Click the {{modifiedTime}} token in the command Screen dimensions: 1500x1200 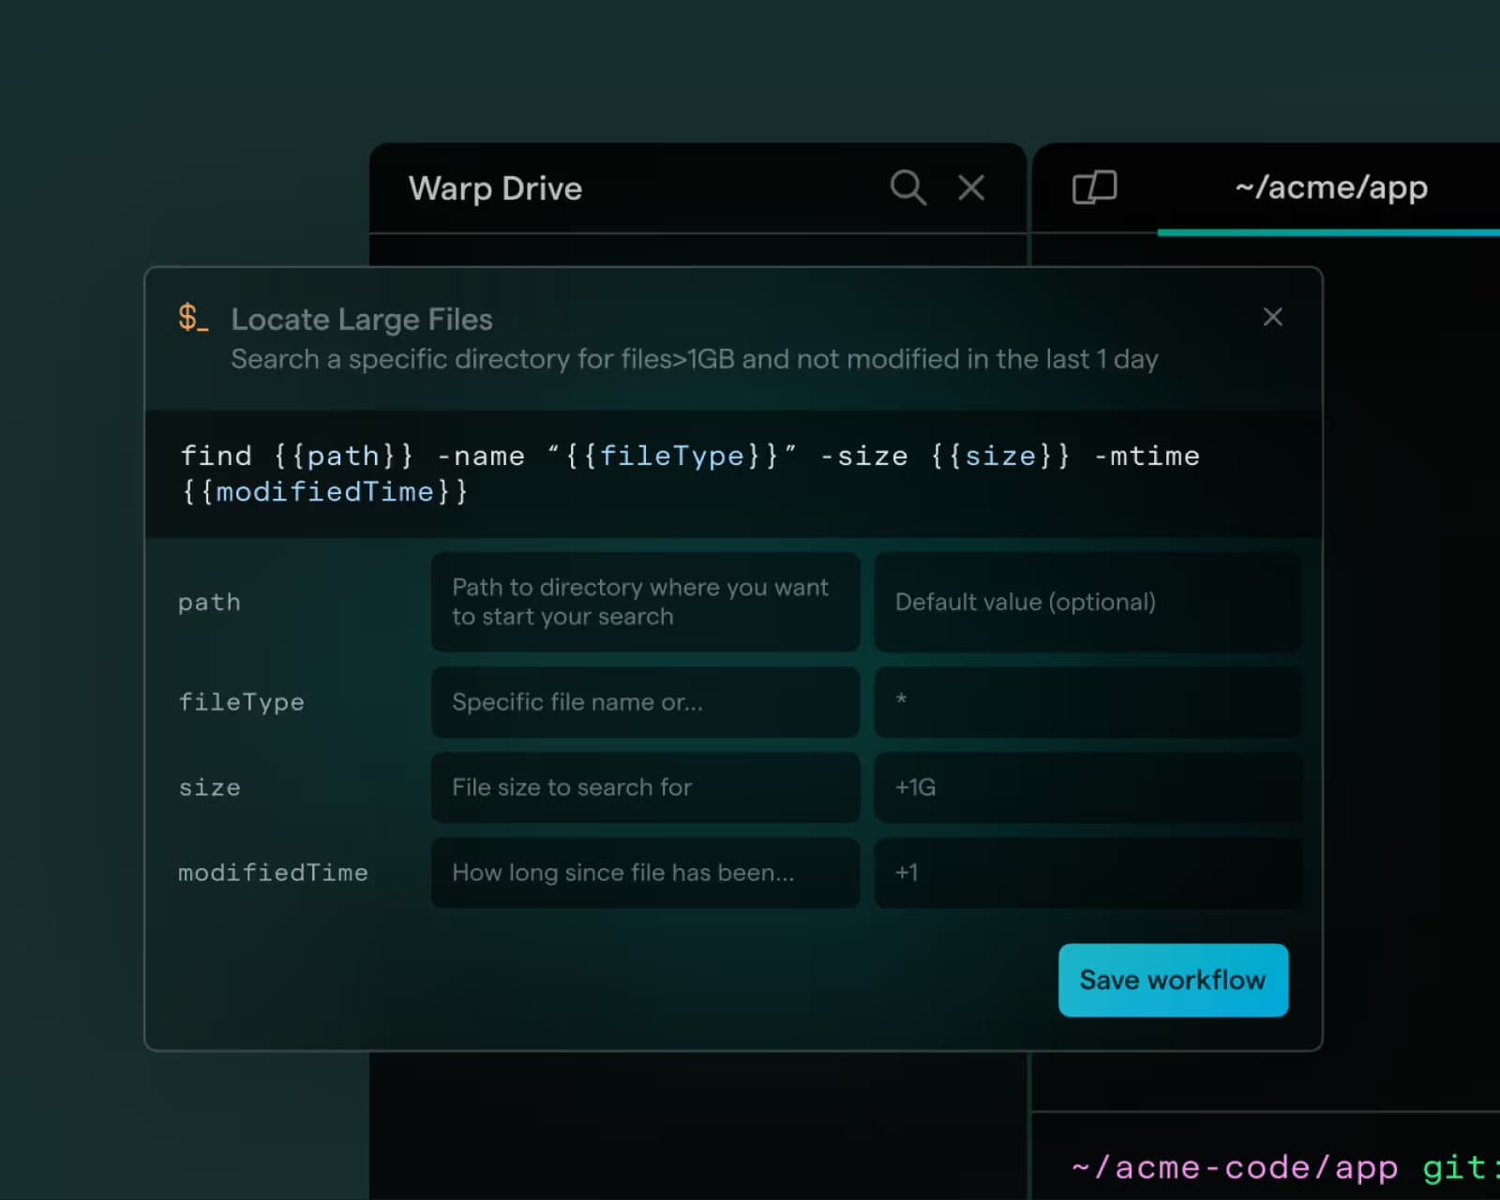coord(325,490)
